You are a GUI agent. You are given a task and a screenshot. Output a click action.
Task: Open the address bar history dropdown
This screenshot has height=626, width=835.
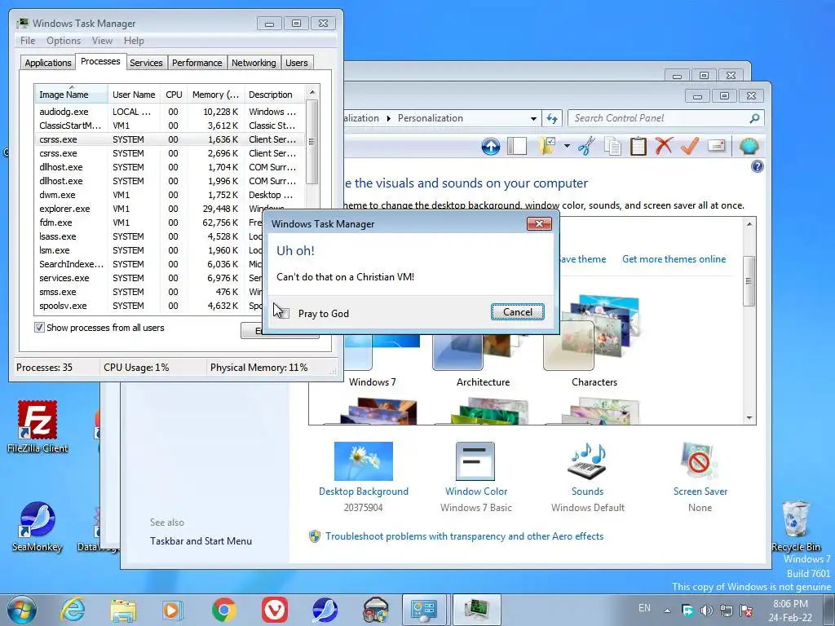pos(533,119)
